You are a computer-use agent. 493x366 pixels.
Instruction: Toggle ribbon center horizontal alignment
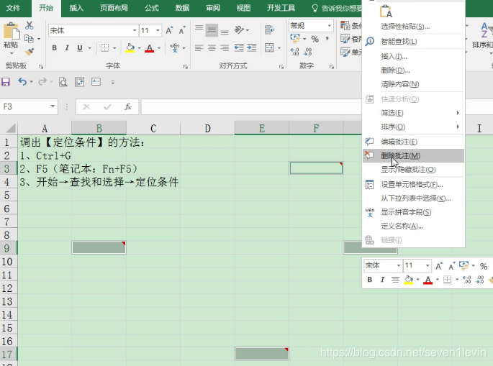(212, 47)
